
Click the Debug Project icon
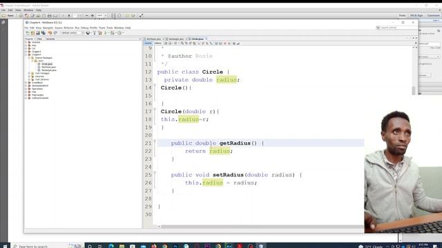(112, 33)
